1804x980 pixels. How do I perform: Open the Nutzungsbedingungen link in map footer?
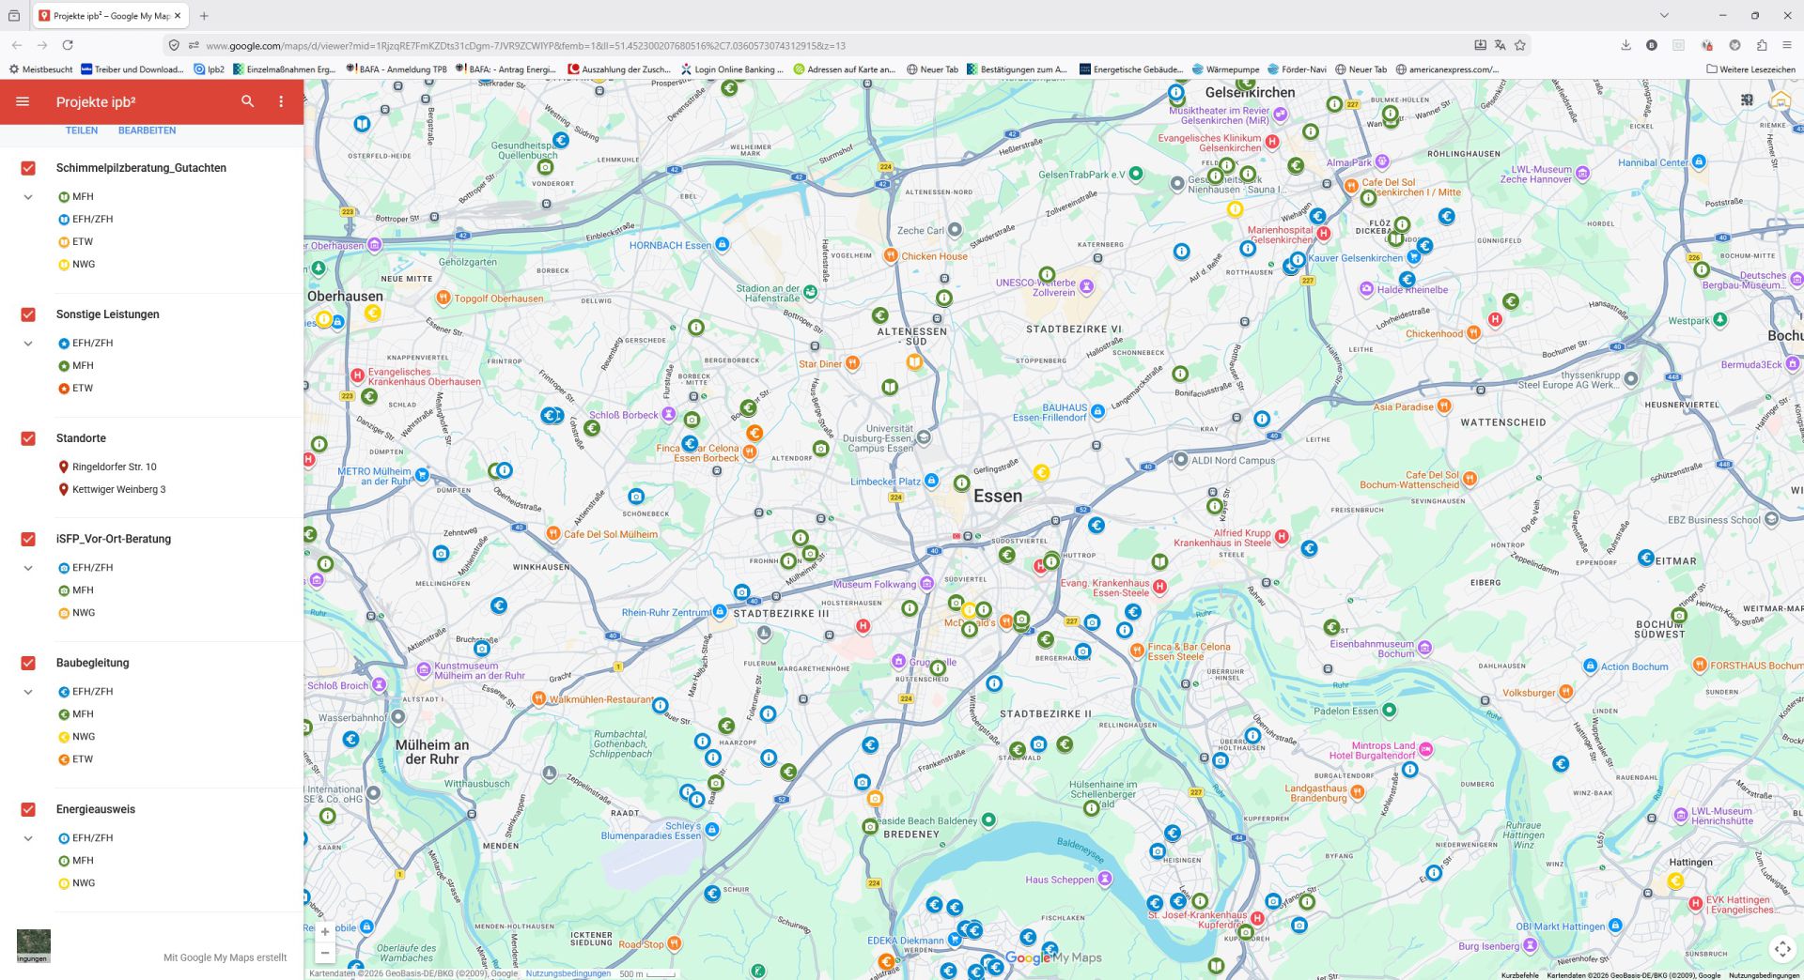click(568, 973)
